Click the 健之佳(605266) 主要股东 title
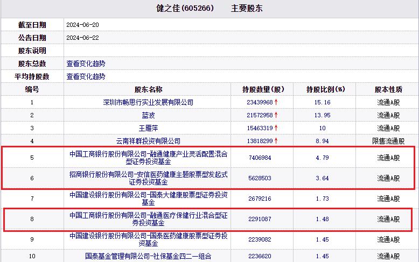This screenshot has height=262, width=419. tap(209, 9)
